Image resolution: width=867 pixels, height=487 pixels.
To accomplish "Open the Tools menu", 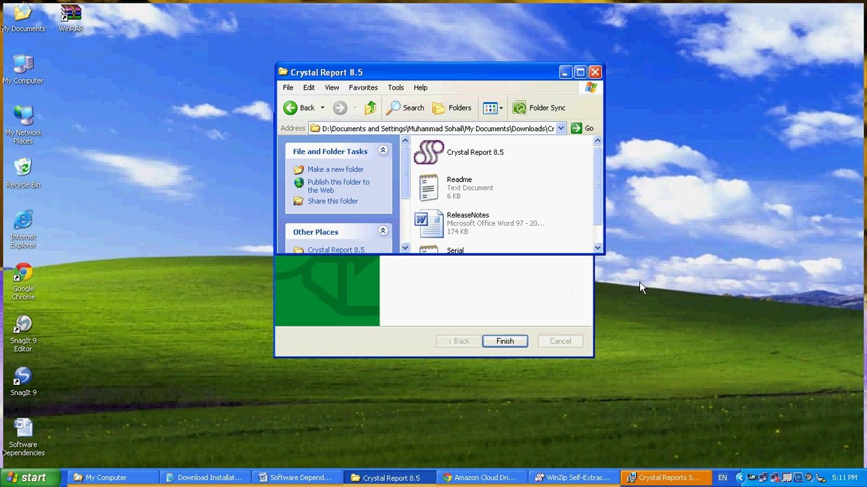I will pyautogui.click(x=396, y=87).
